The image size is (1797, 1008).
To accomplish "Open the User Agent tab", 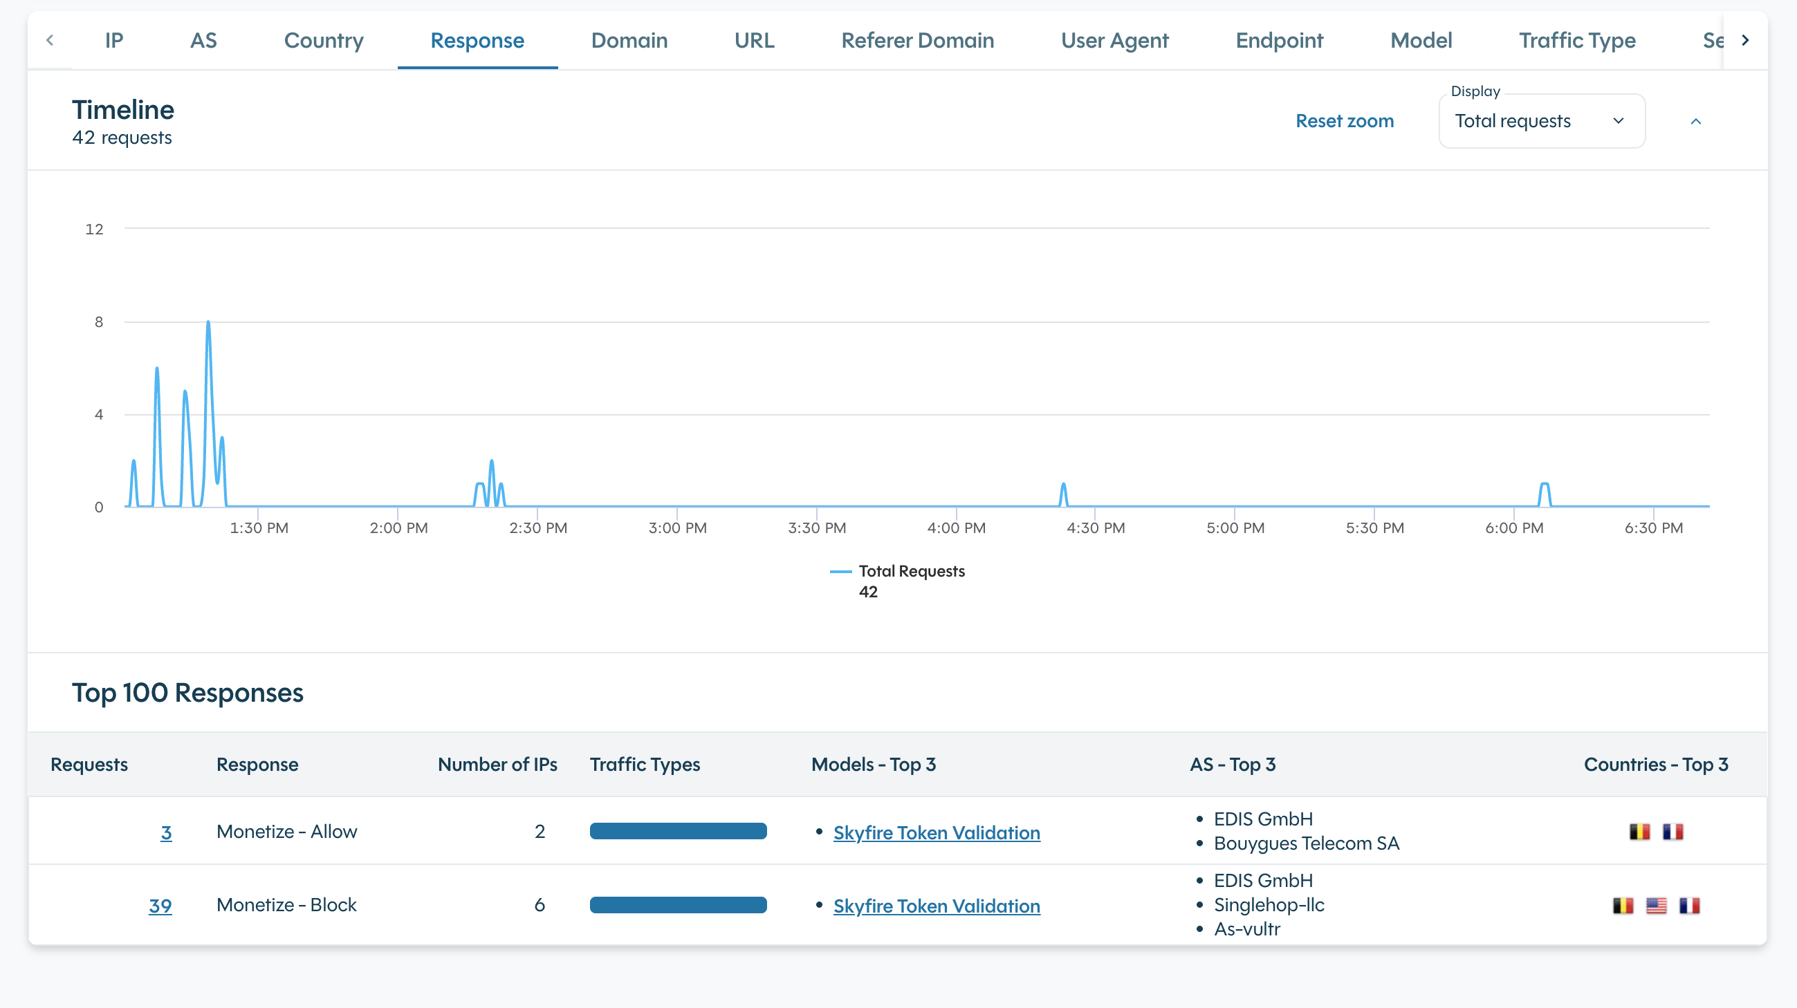I will tap(1114, 40).
